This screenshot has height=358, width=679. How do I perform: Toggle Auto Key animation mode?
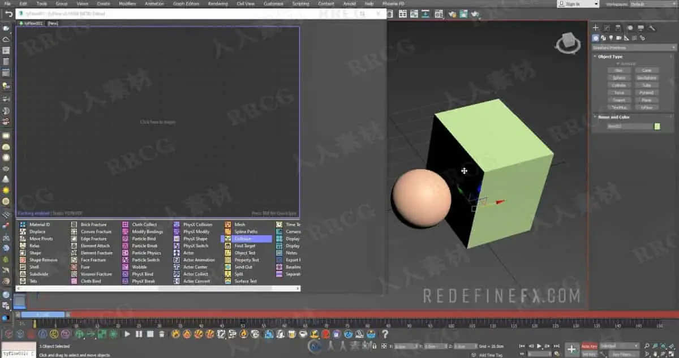[589, 346]
